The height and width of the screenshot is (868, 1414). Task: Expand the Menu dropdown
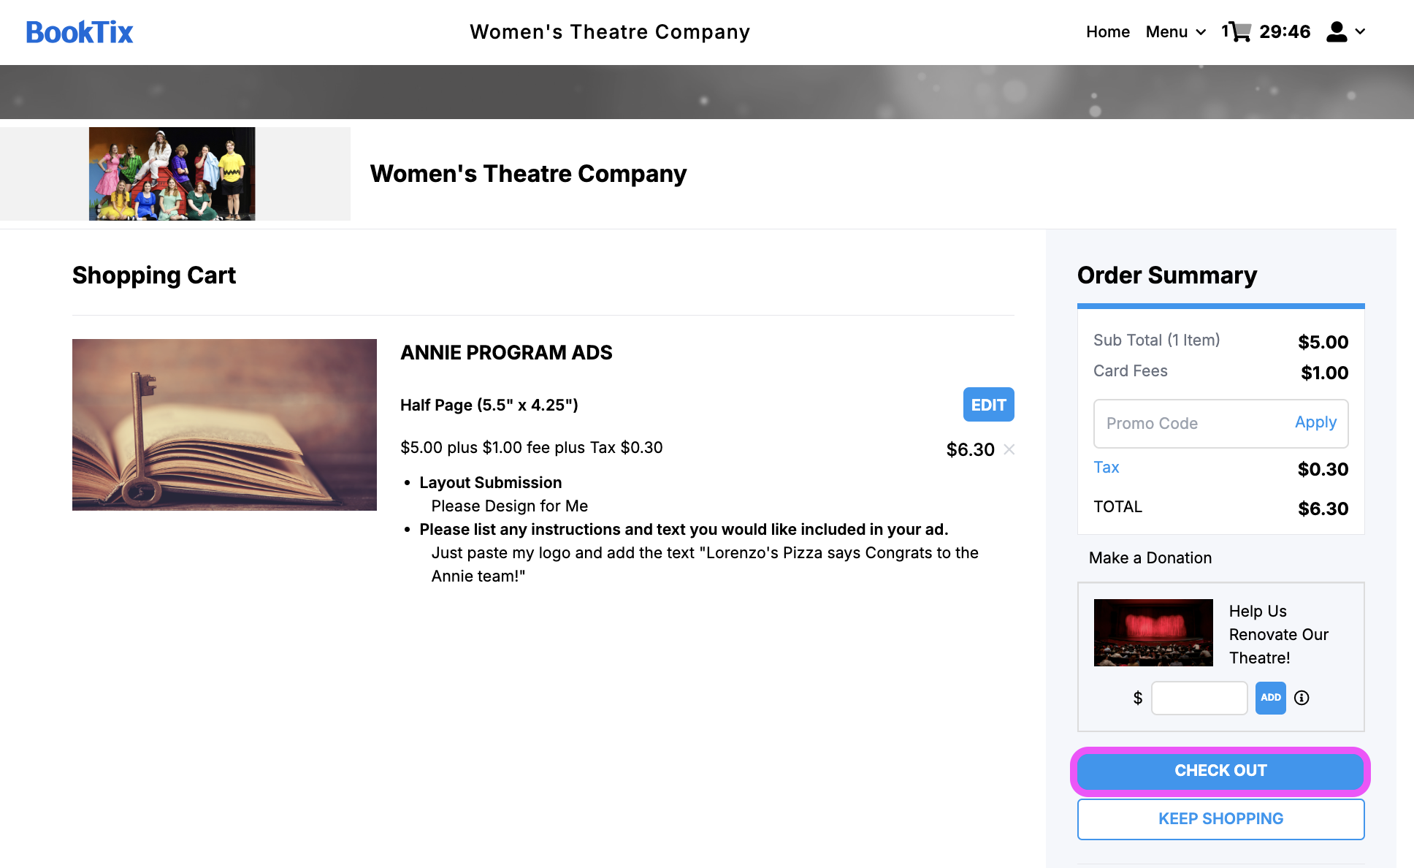[x=1175, y=32]
